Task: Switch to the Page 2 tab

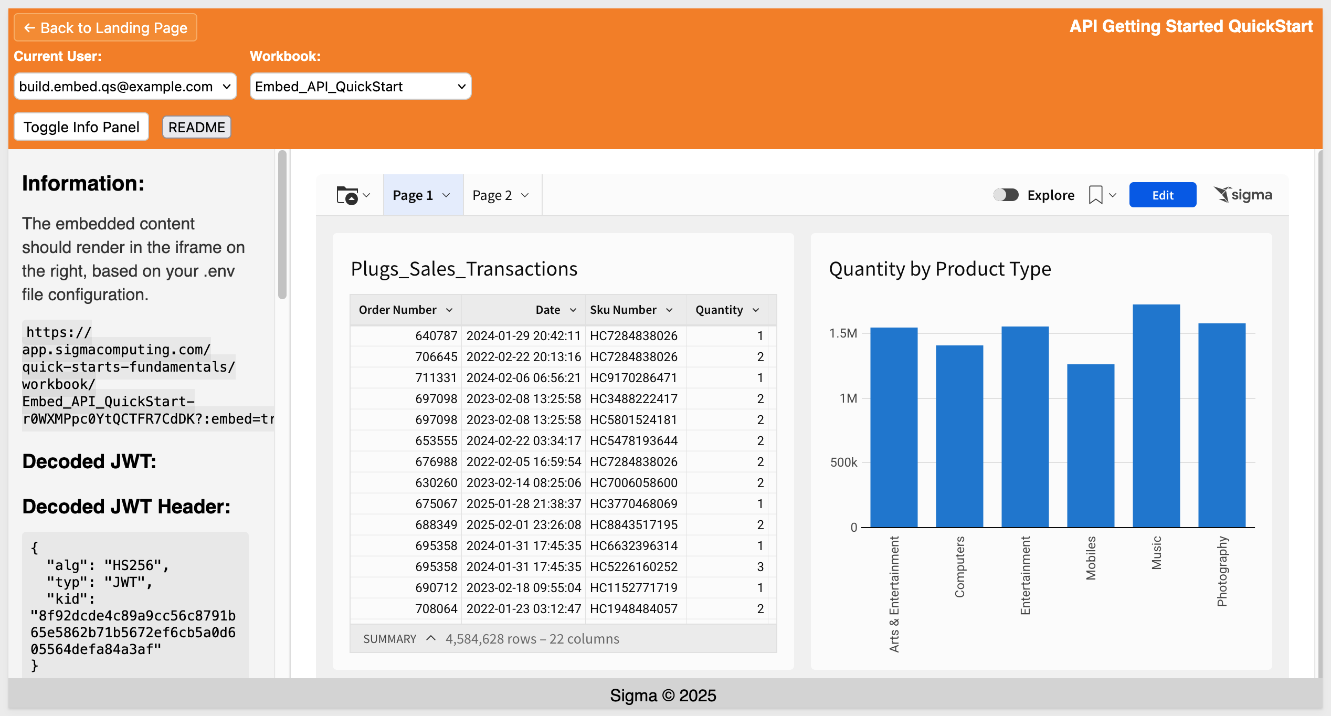Action: tap(502, 195)
